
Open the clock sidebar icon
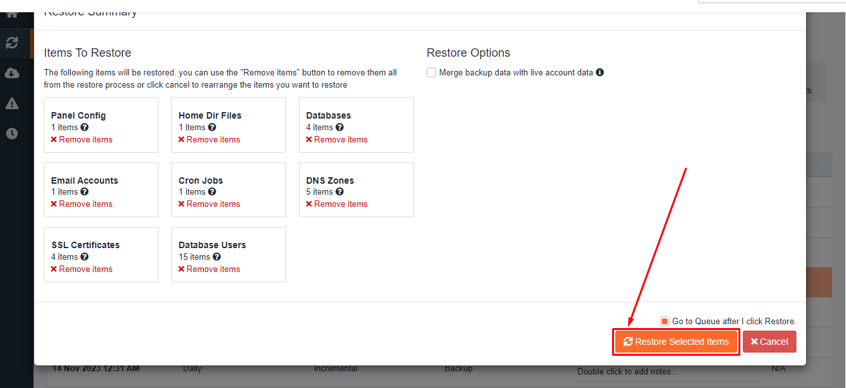(x=12, y=133)
